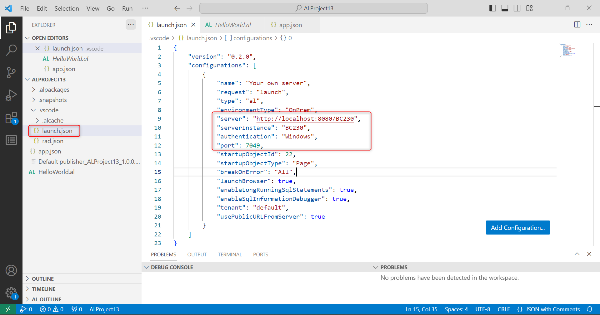Switch to the HelloWorld.al editor tab

[x=232, y=25]
